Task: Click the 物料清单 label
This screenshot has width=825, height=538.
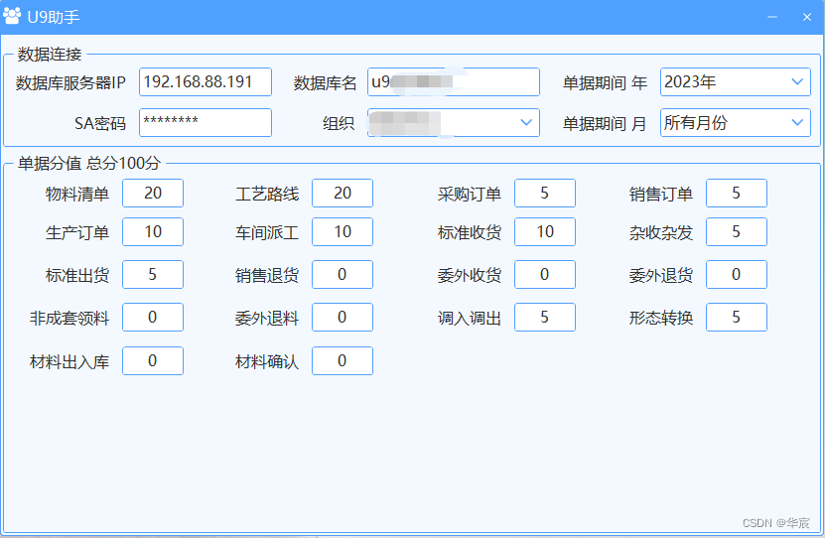Action: 77,195
